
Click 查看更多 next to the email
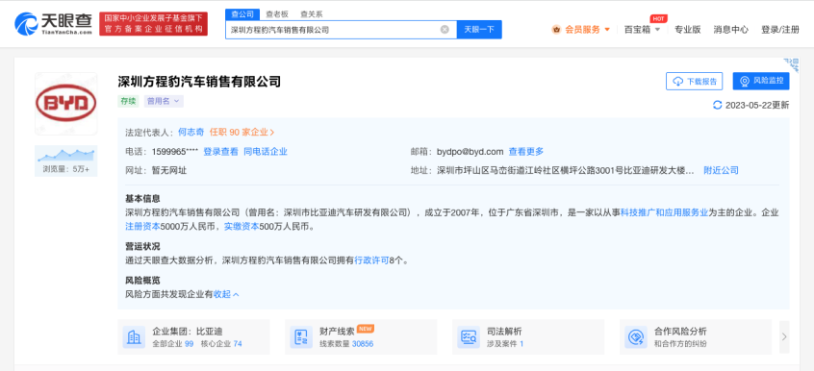click(526, 152)
